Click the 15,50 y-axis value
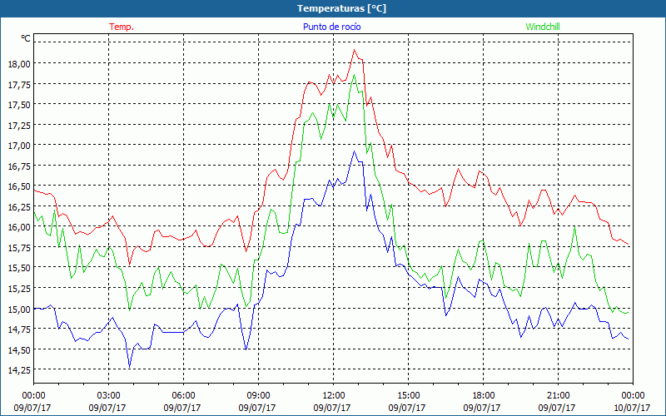This screenshot has width=666, height=416. pyautogui.click(x=19, y=268)
